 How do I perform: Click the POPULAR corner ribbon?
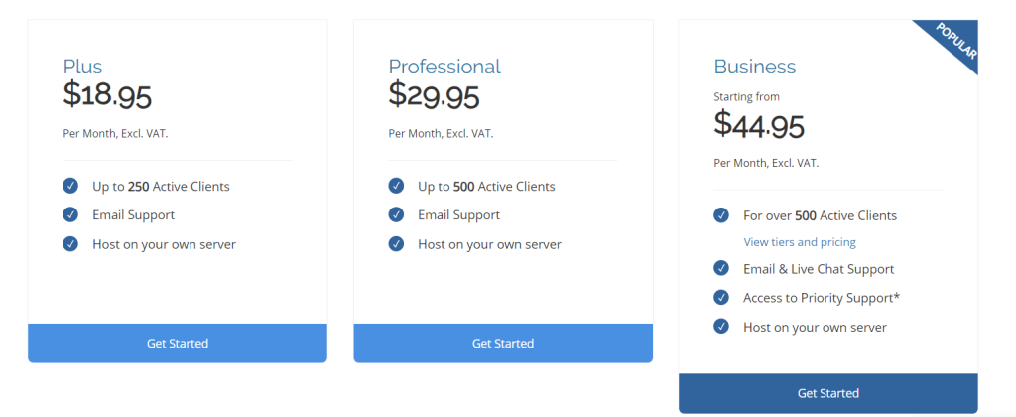coord(953,42)
